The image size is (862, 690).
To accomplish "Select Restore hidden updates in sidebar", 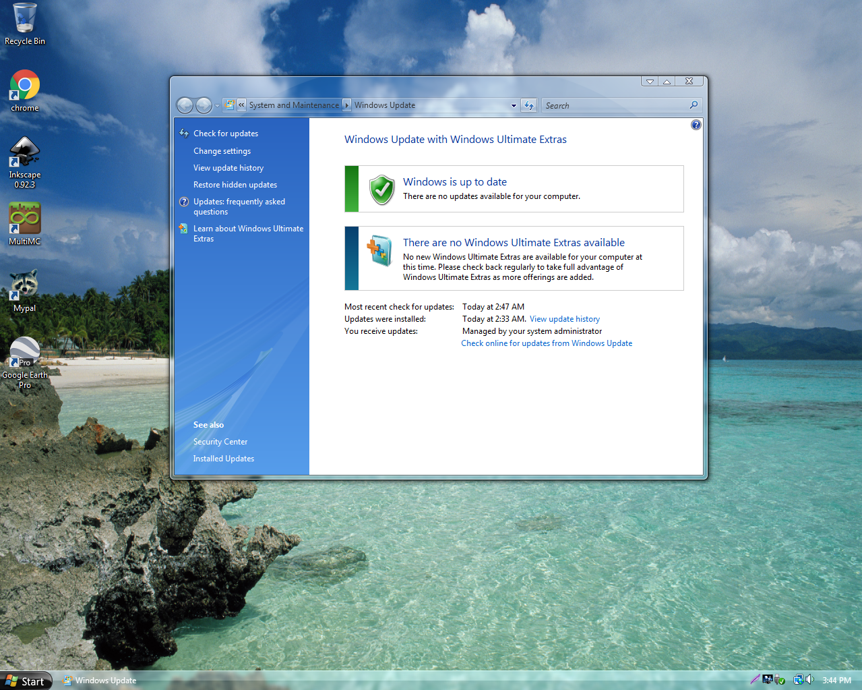I will pos(235,185).
